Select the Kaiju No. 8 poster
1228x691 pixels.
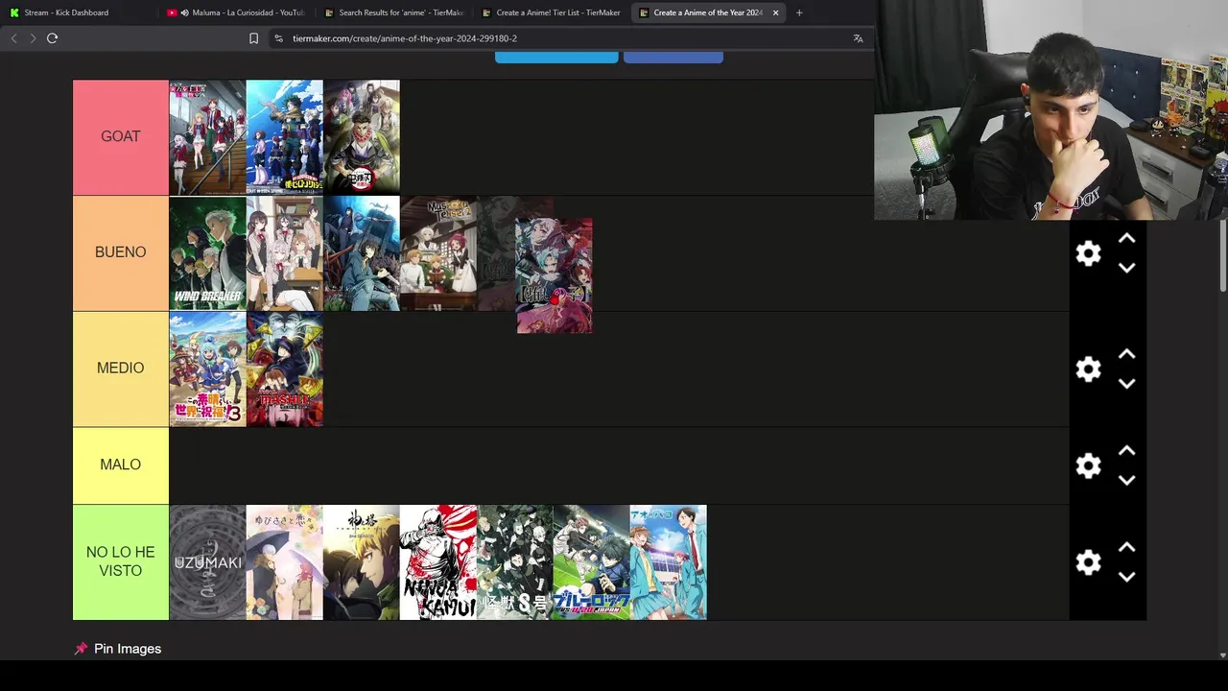515,562
